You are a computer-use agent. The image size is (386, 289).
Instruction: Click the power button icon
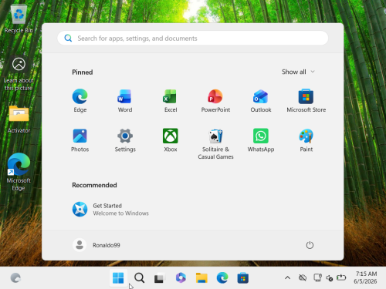point(310,245)
